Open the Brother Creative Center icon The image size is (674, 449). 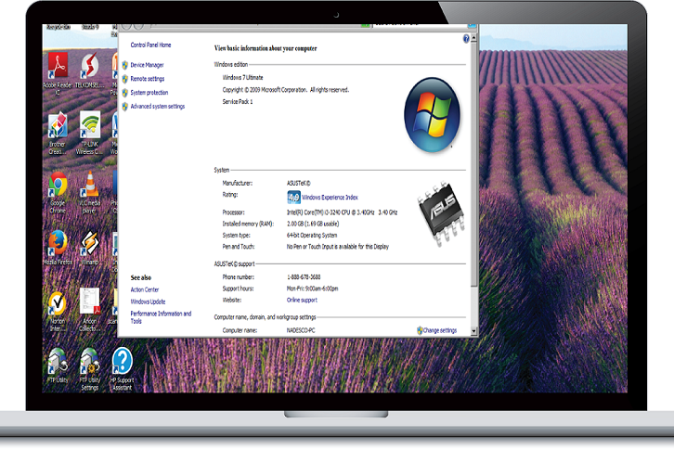pos(58,124)
